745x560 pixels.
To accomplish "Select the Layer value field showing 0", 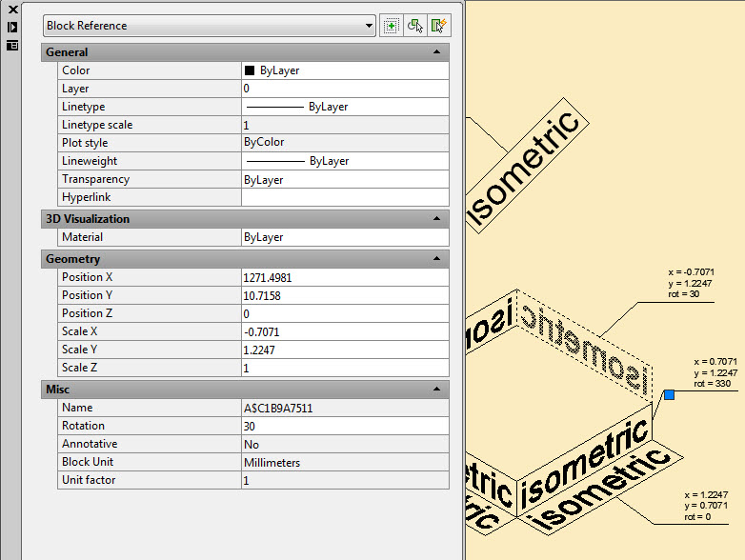I will pyautogui.click(x=345, y=89).
